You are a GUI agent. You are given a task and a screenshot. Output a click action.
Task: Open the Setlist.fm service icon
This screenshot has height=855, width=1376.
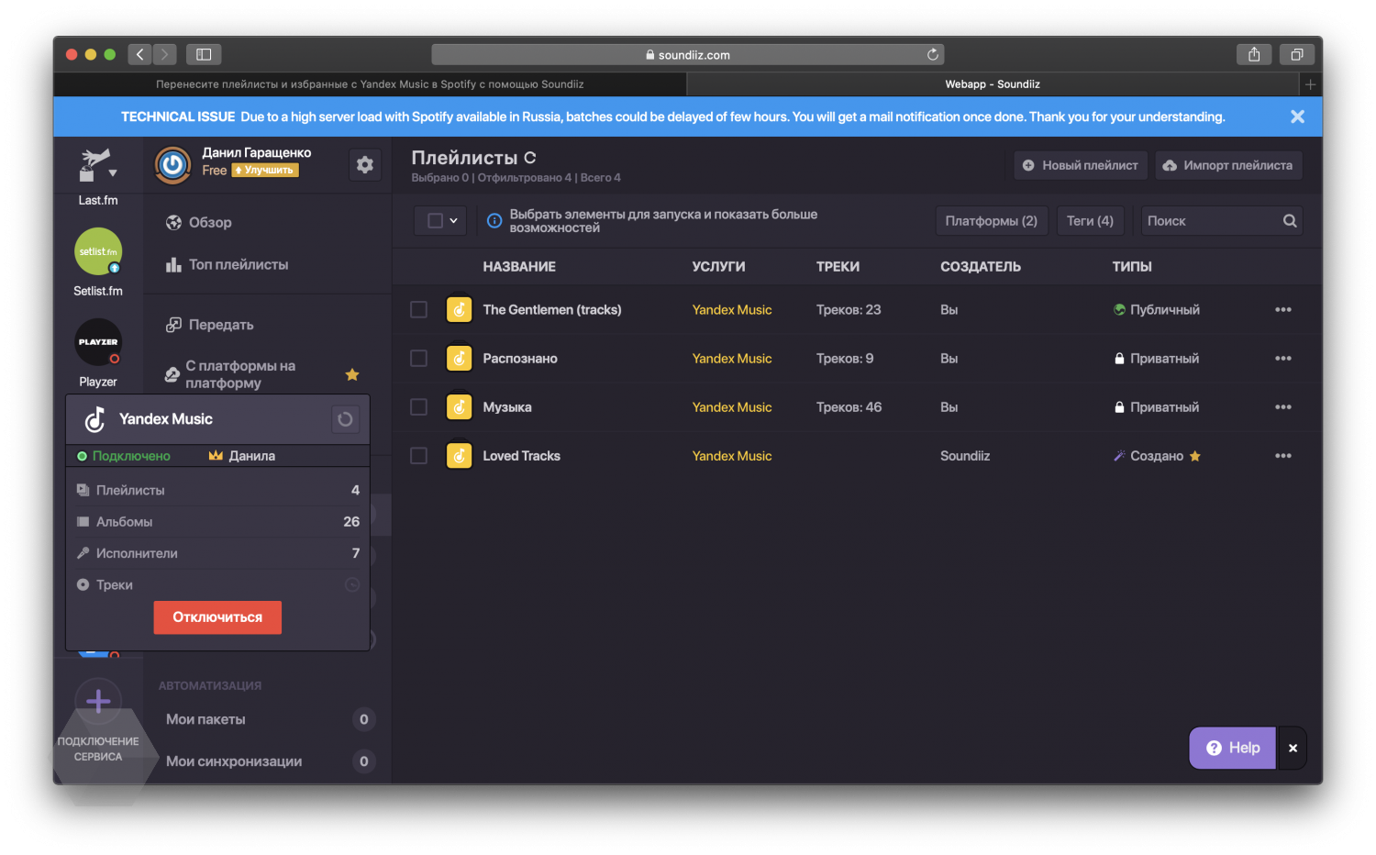tap(98, 251)
